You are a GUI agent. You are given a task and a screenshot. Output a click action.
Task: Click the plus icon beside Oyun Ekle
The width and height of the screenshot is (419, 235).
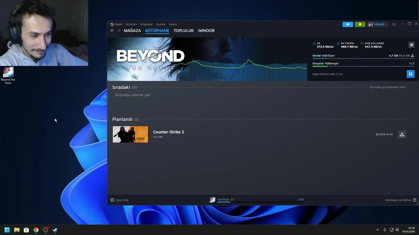(112, 200)
